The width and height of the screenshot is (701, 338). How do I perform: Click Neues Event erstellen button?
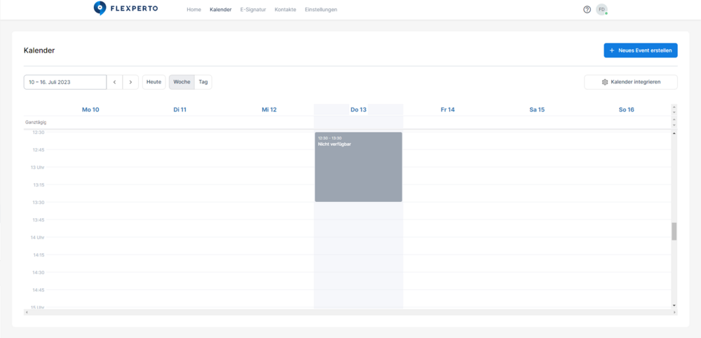click(x=641, y=50)
